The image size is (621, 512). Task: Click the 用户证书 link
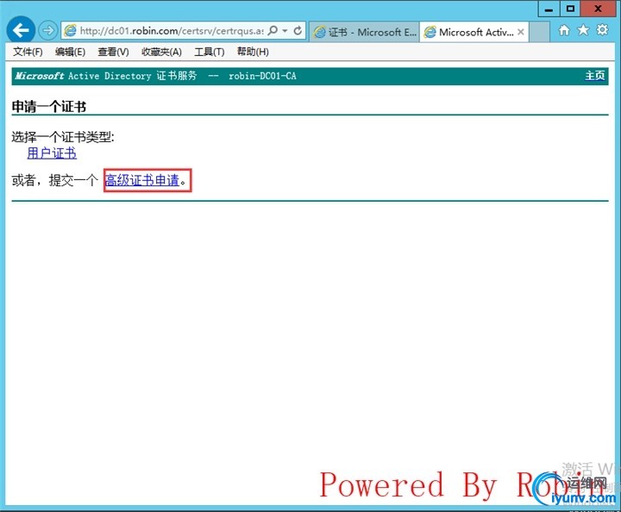pyautogui.click(x=52, y=153)
